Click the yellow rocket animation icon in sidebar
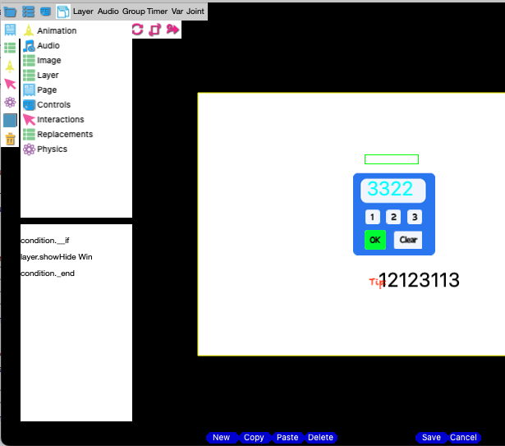 (x=10, y=66)
